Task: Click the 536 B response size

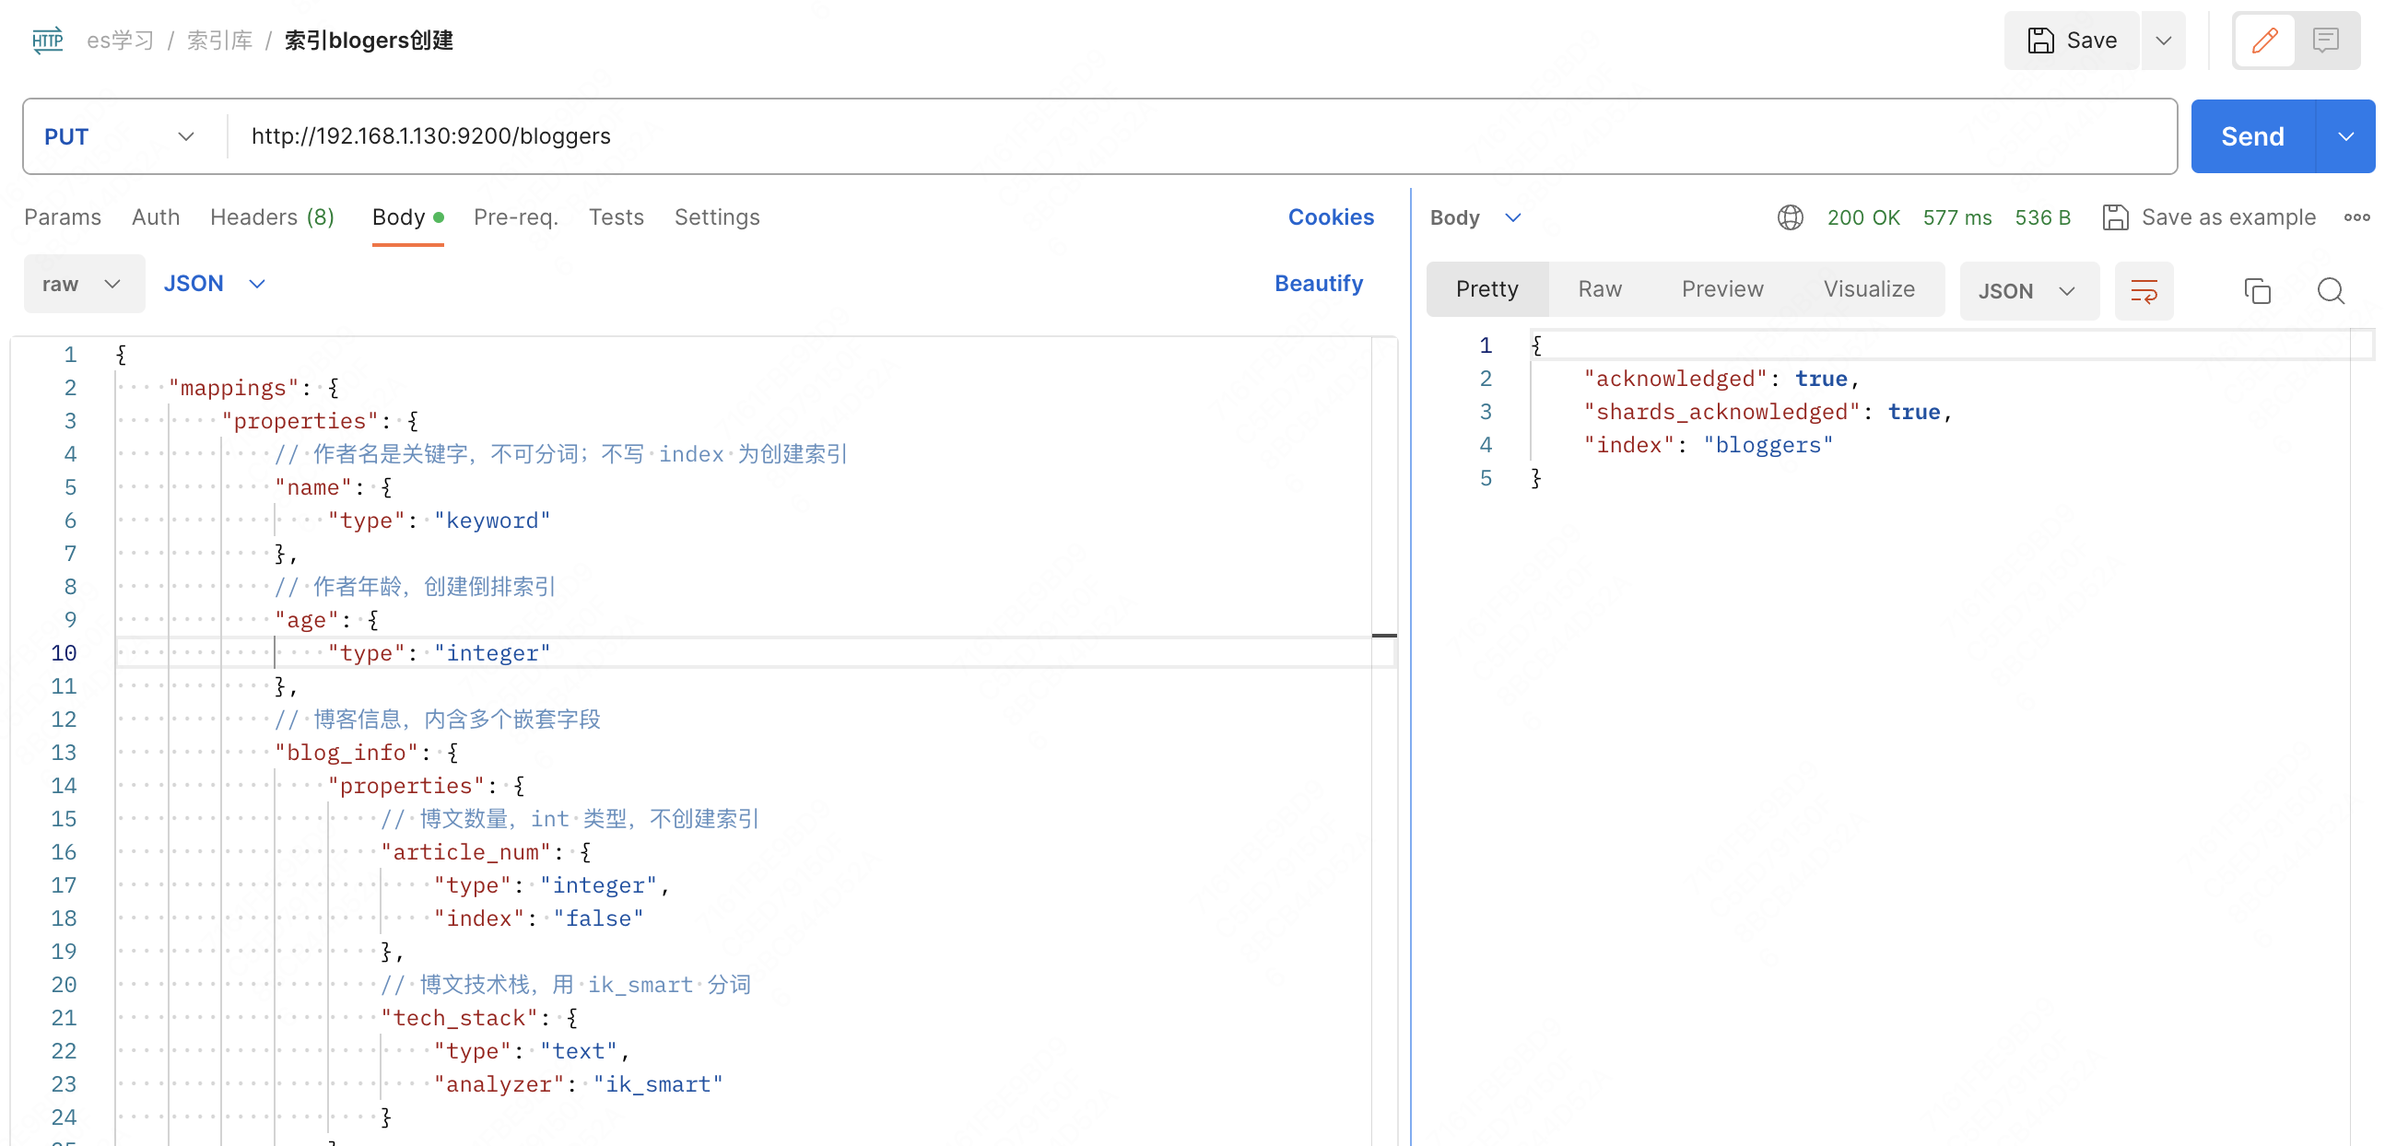Action: point(2041,217)
